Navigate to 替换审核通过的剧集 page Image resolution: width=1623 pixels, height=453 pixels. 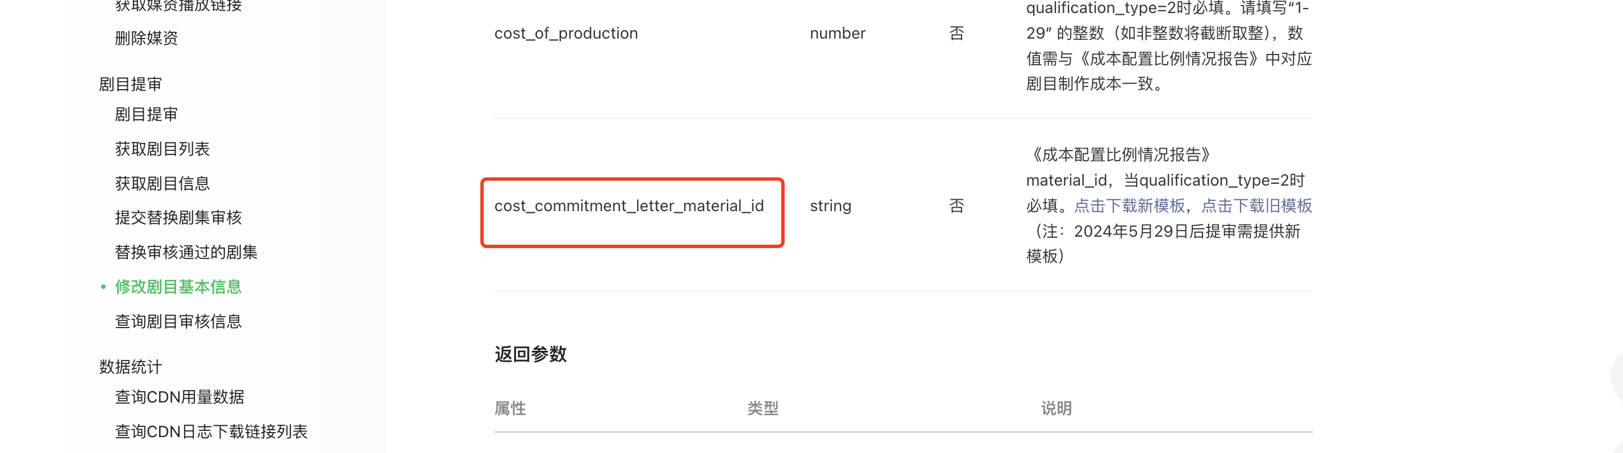[x=186, y=252]
